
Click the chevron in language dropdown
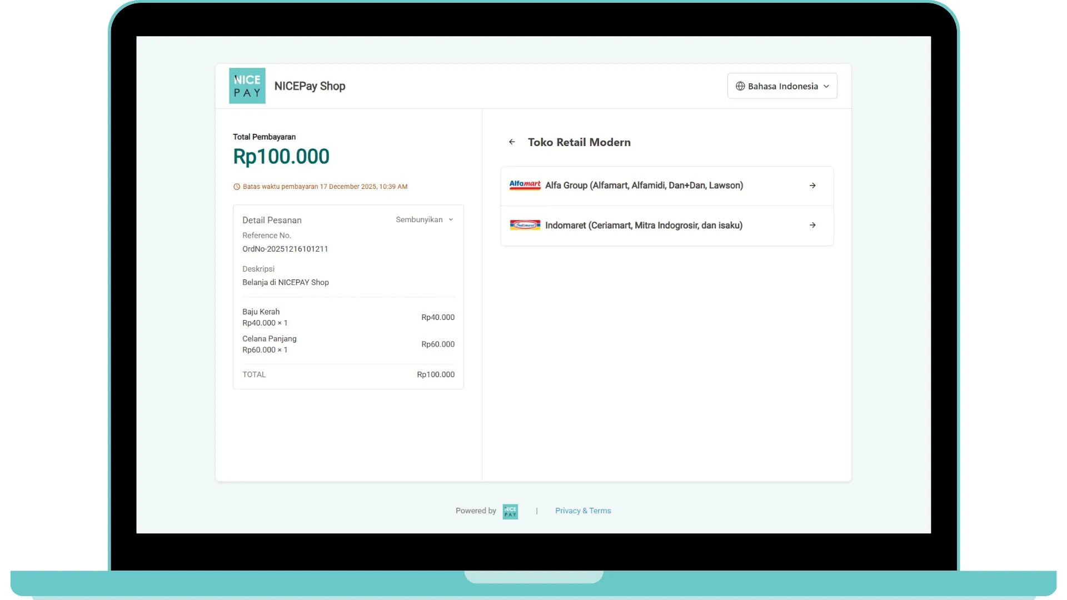coord(826,86)
